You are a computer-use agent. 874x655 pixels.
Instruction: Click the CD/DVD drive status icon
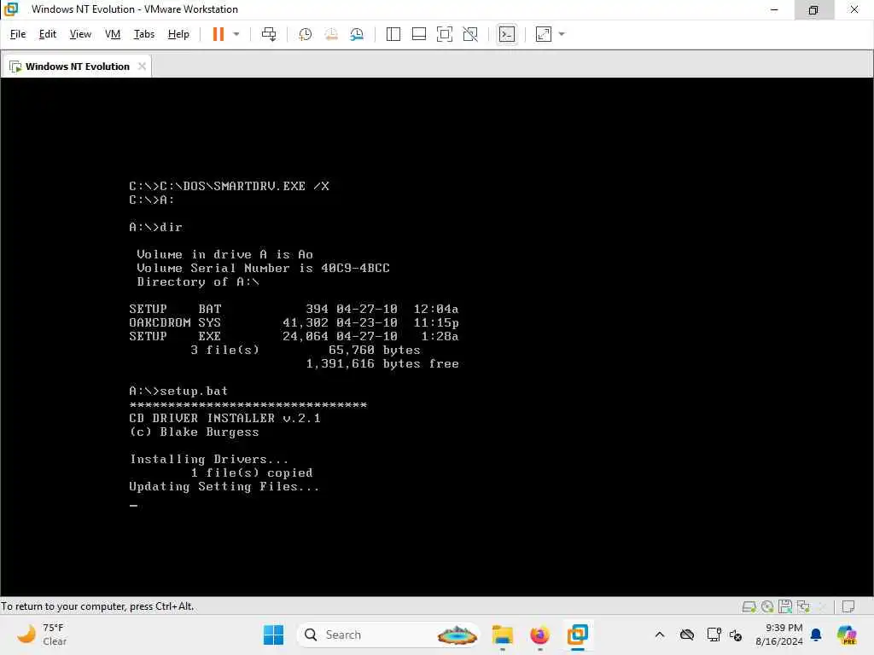(767, 606)
